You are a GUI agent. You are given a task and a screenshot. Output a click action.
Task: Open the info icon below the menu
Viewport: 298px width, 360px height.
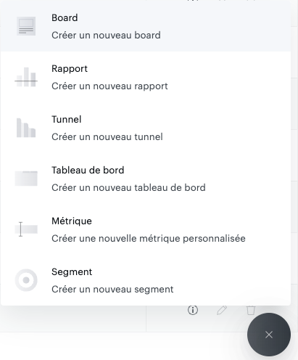tap(193, 310)
